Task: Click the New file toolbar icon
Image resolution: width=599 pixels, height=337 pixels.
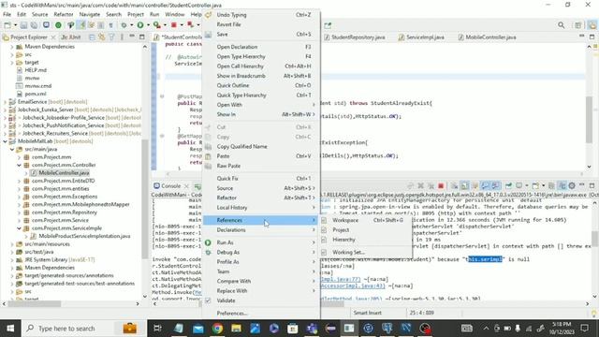Action: tap(7, 25)
